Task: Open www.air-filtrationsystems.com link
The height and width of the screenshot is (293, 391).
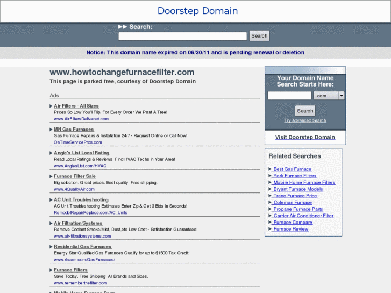Action: [82, 236]
